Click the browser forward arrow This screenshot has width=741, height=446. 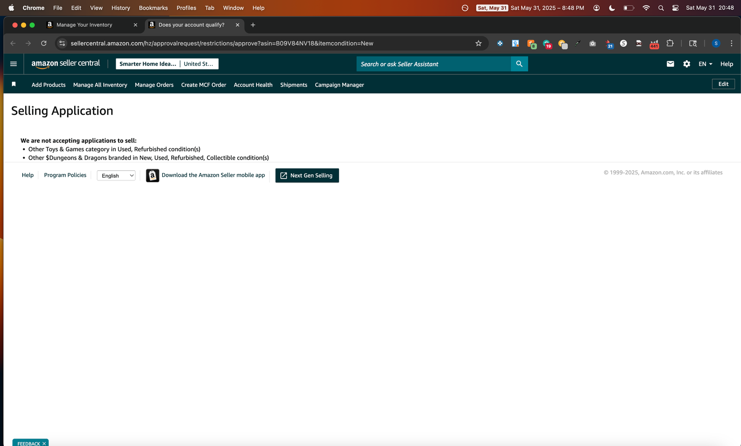tap(28, 43)
